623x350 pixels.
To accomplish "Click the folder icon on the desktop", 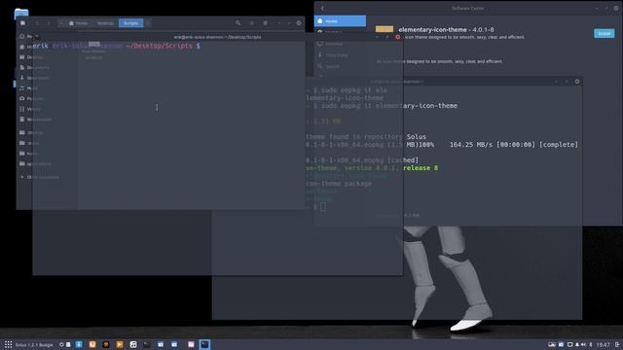I will click(x=21, y=14).
